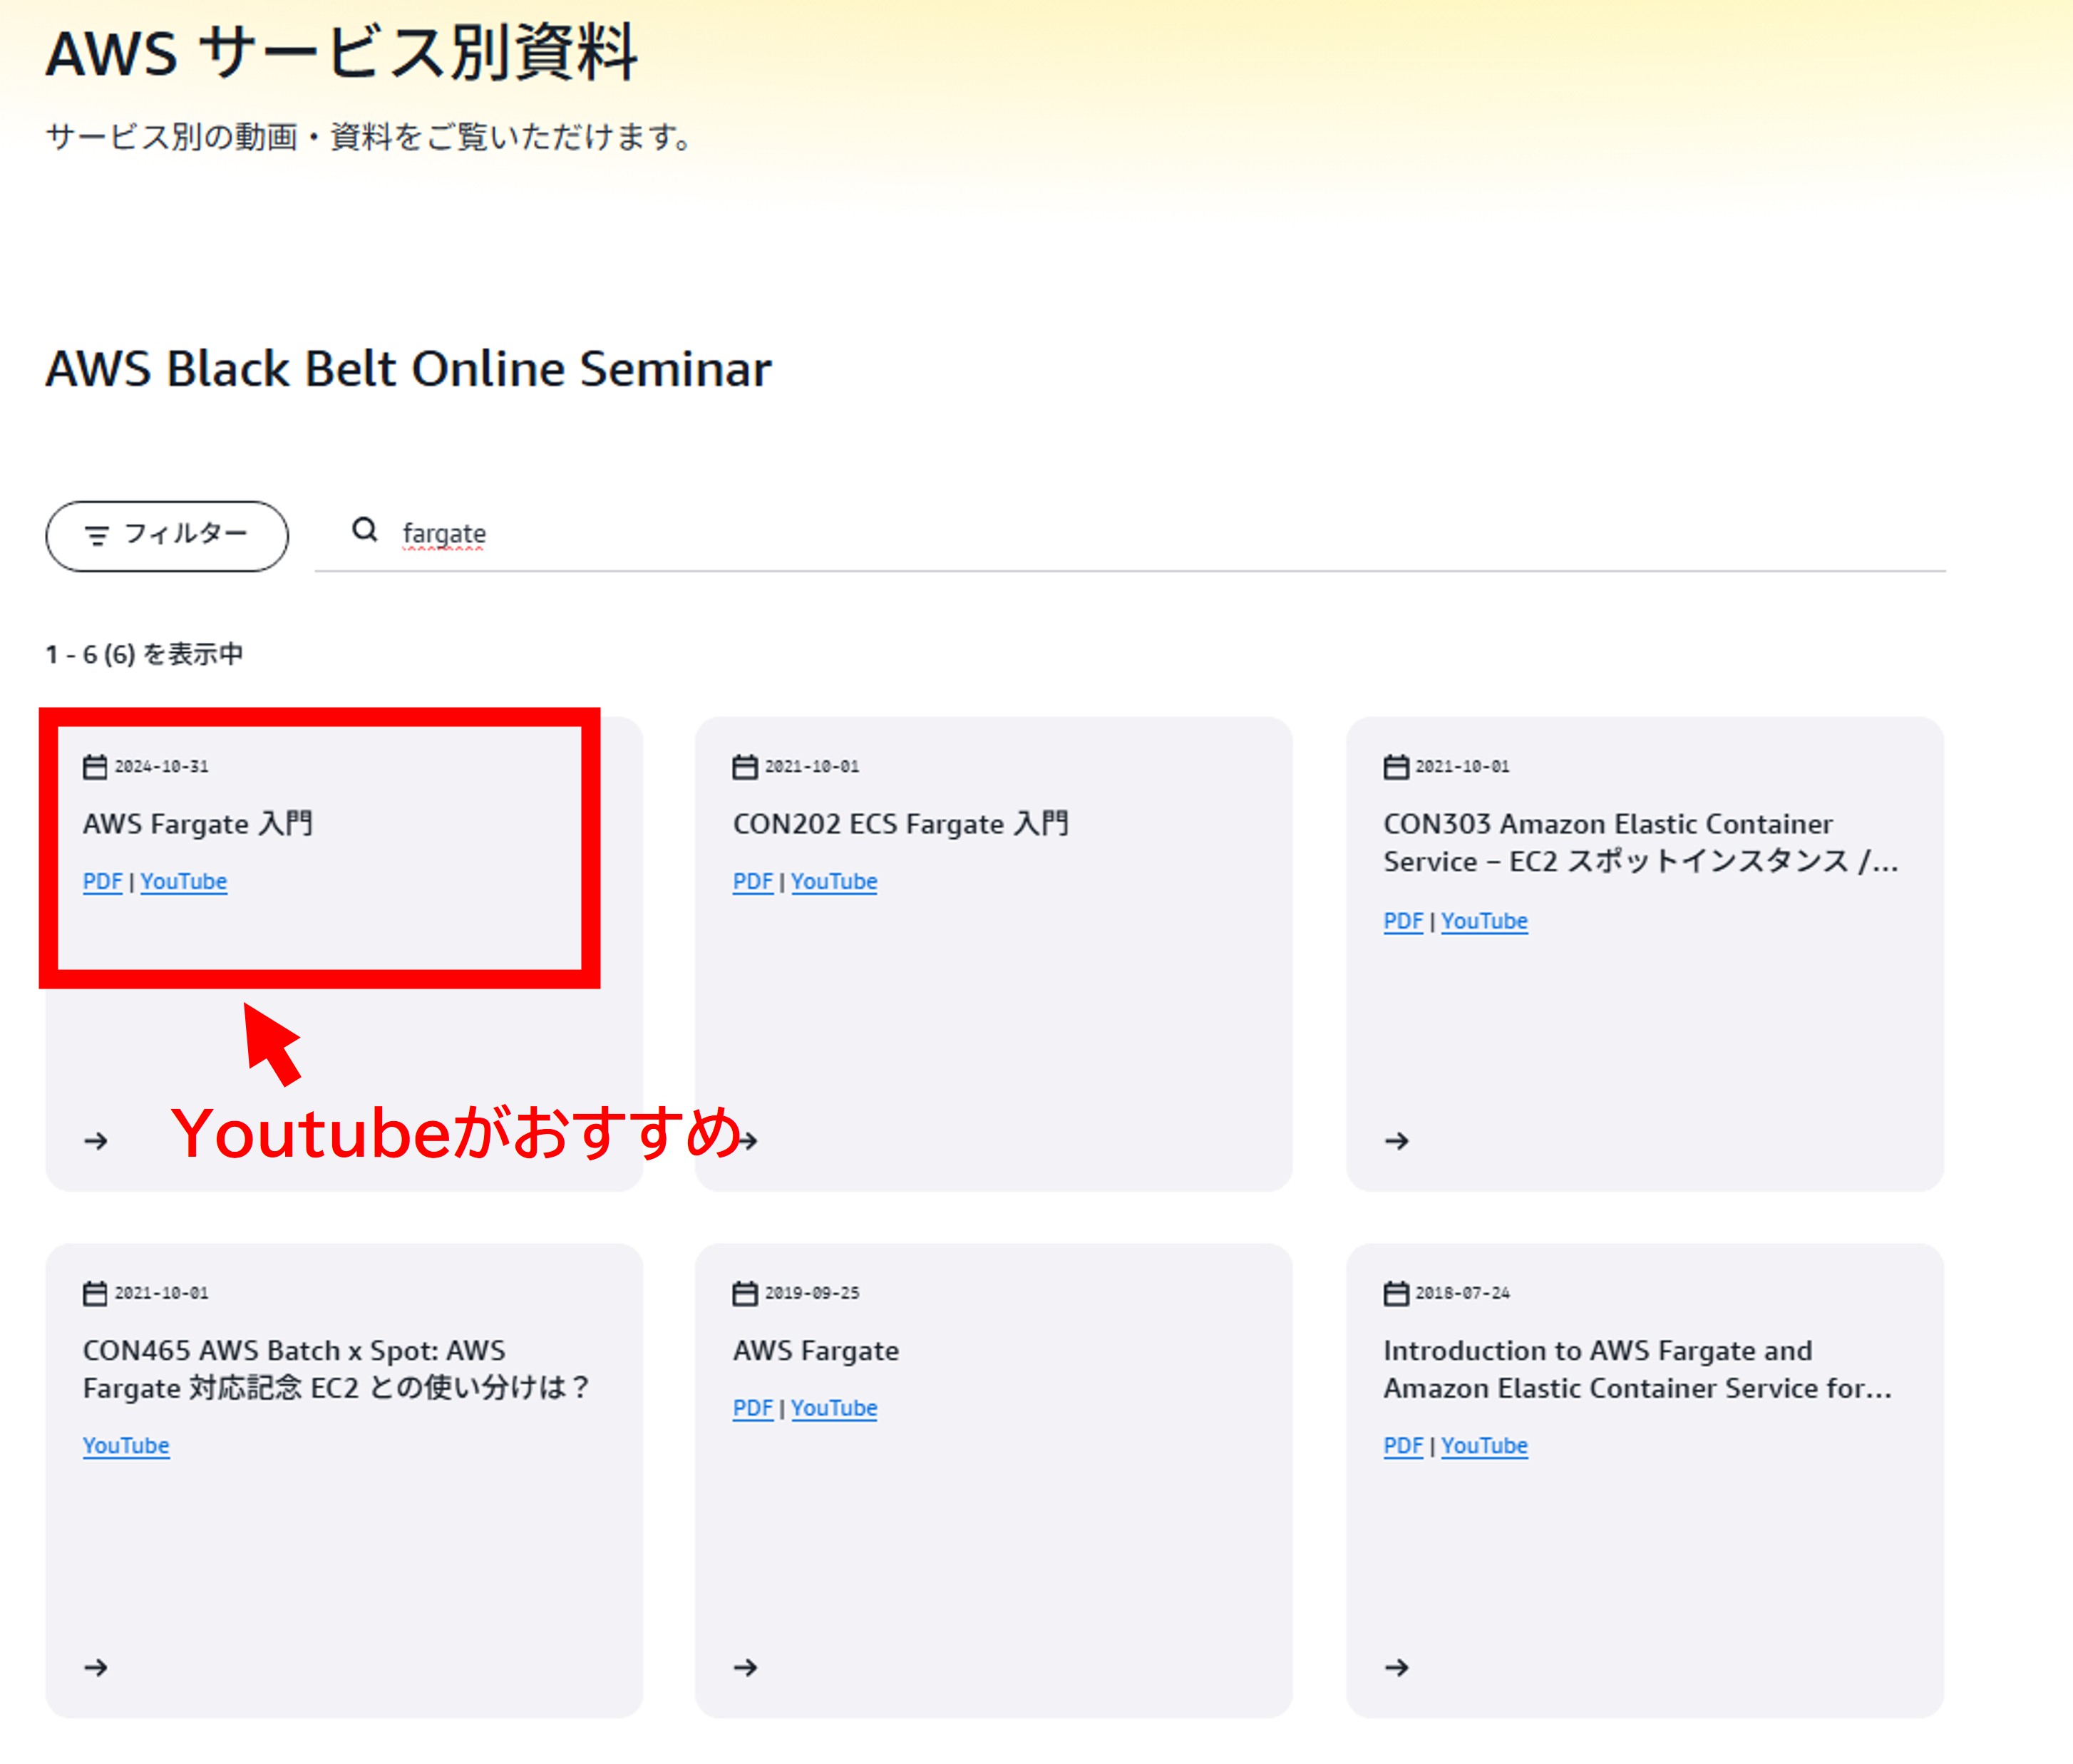Viewport: 2073px width, 1764px height.
Task: Open PDF link for AWS Fargate 入門
Action: [x=102, y=881]
